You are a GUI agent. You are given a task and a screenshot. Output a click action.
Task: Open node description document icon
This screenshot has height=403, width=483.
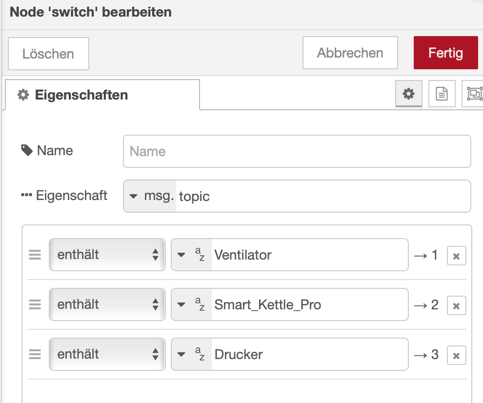442,94
